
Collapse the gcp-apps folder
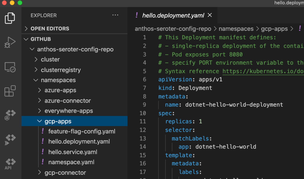(58, 121)
